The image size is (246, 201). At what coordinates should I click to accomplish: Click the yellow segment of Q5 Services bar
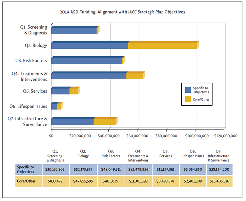(x=73, y=91)
